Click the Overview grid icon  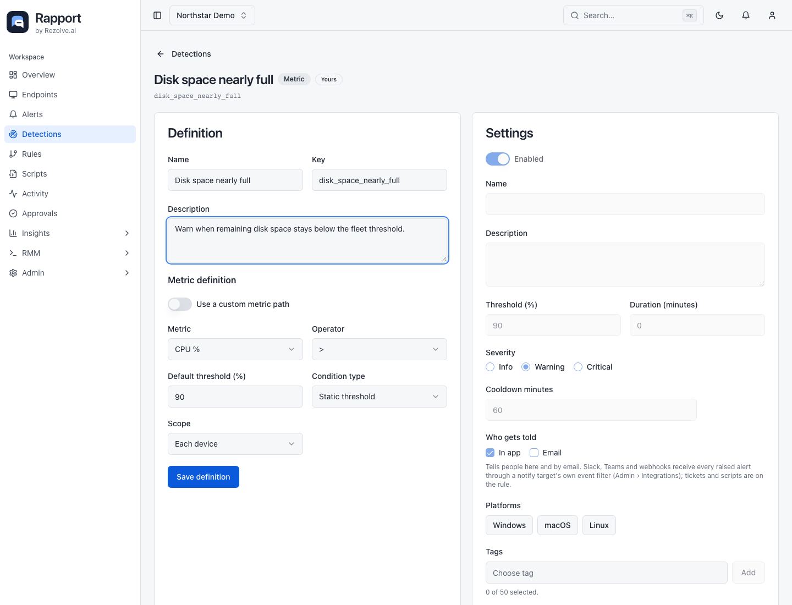point(13,75)
